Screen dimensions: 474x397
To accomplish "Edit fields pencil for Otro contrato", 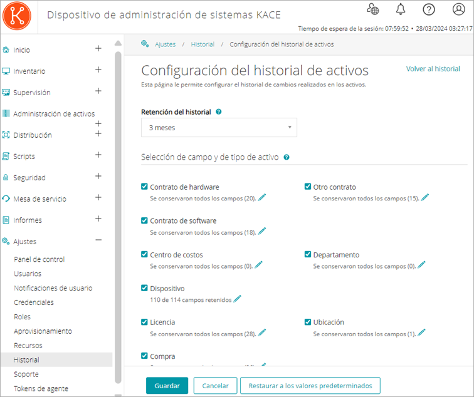I will click(425, 197).
